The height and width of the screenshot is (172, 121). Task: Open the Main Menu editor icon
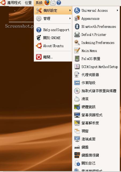(77, 51)
